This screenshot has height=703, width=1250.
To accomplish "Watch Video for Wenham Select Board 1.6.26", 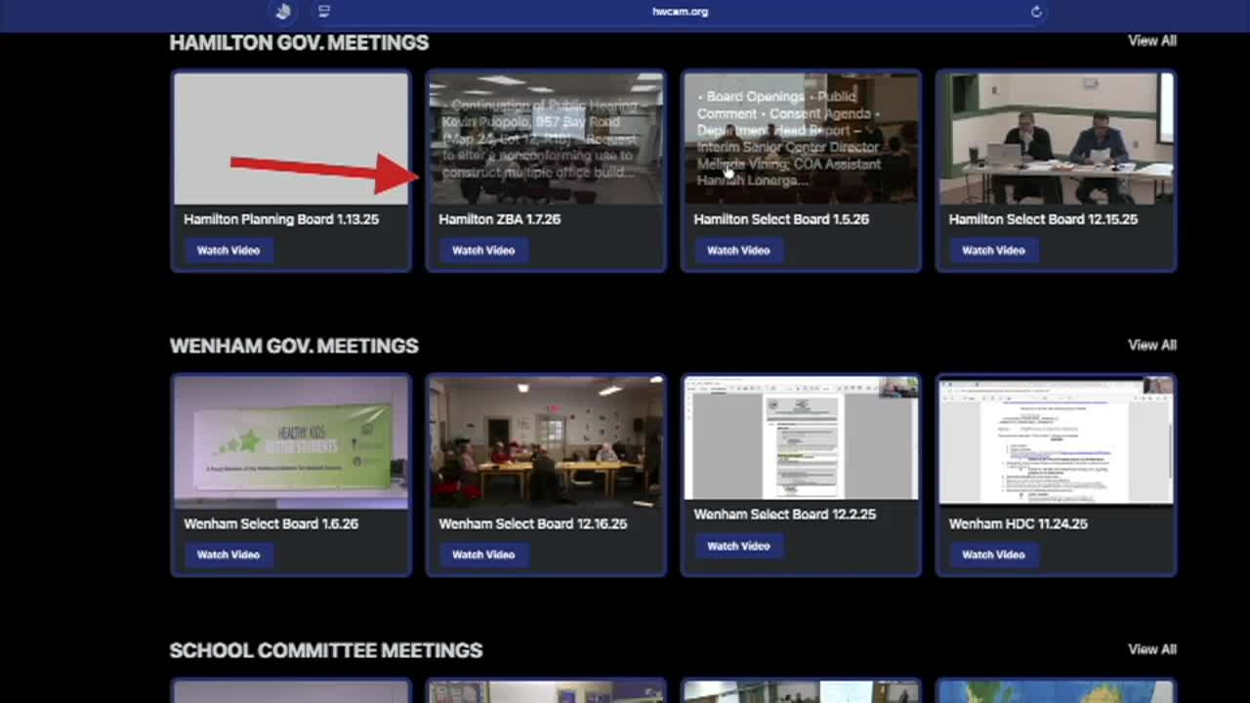I will (x=228, y=555).
